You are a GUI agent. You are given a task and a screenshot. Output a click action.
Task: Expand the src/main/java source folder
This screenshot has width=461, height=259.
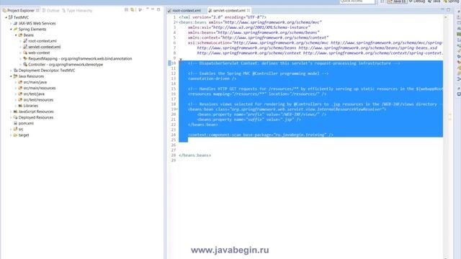16,82
